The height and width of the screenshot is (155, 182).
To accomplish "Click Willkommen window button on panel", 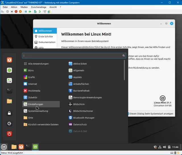I will 35,147.
